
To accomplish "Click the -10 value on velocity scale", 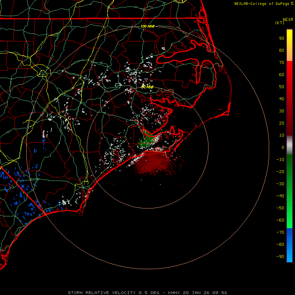I will click(x=280, y=160).
